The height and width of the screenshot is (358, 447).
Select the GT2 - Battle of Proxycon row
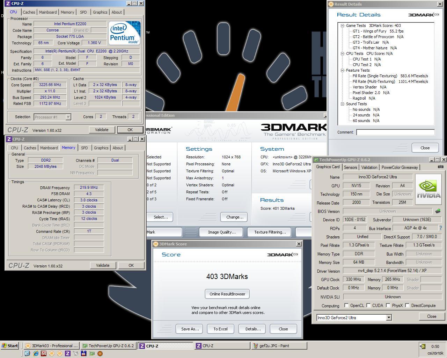click(378, 37)
